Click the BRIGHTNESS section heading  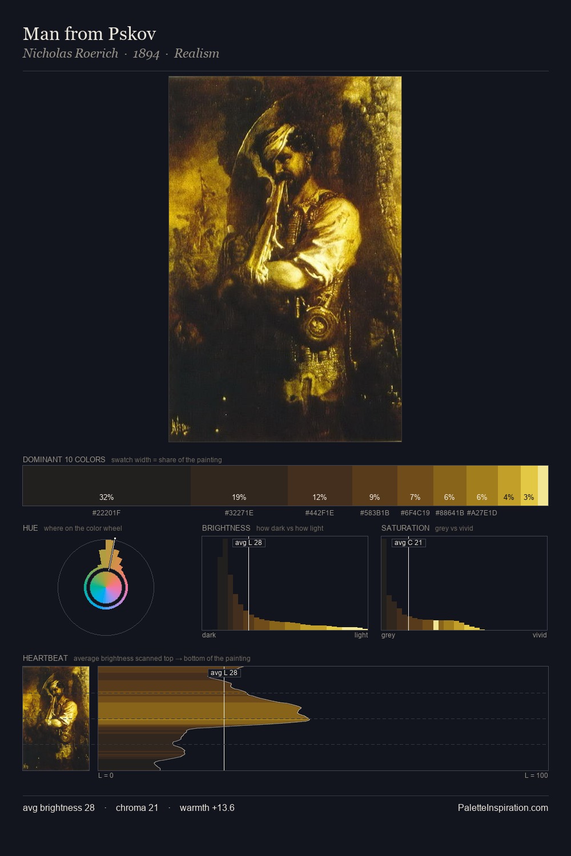(x=226, y=528)
